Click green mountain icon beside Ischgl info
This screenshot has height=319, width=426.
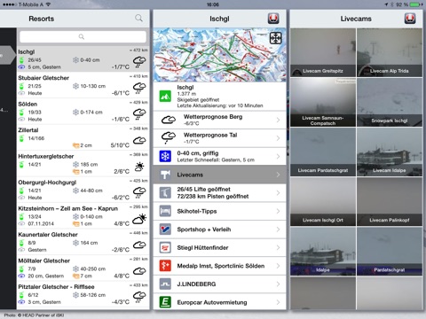pyautogui.click(x=165, y=97)
